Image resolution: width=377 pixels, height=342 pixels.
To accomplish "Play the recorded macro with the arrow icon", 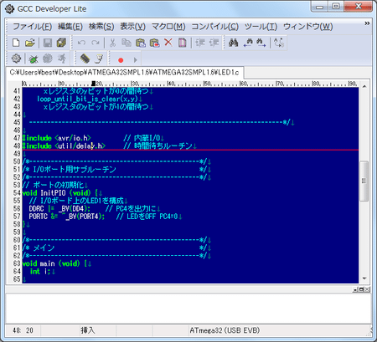I will [x=135, y=60].
